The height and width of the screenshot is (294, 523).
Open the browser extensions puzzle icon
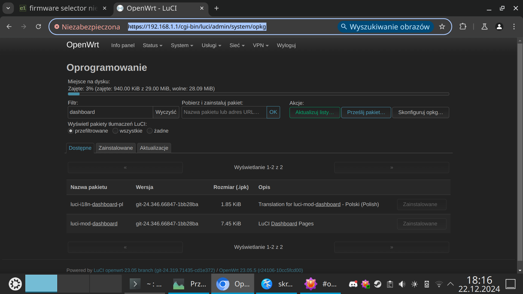(463, 27)
